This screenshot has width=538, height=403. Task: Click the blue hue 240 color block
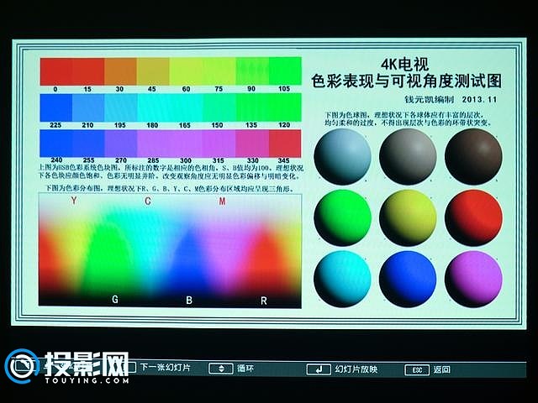[x=56, y=144]
